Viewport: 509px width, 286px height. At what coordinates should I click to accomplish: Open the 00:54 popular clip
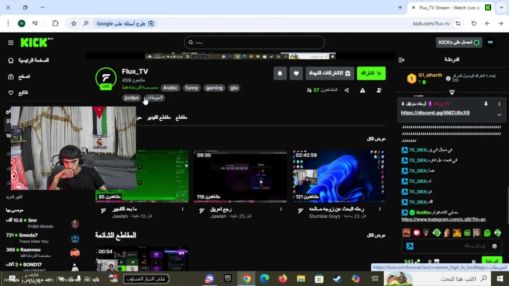click(142, 259)
